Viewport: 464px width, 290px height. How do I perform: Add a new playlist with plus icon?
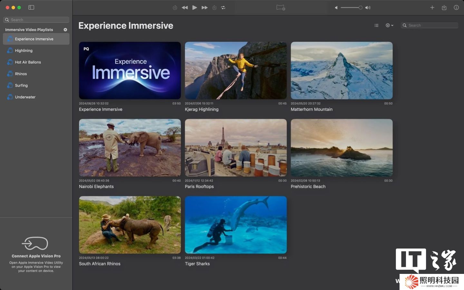pos(65,30)
